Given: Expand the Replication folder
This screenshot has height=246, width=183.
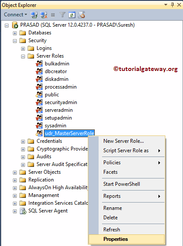Looking at the screenshot, I should click(x=15, y=180).
